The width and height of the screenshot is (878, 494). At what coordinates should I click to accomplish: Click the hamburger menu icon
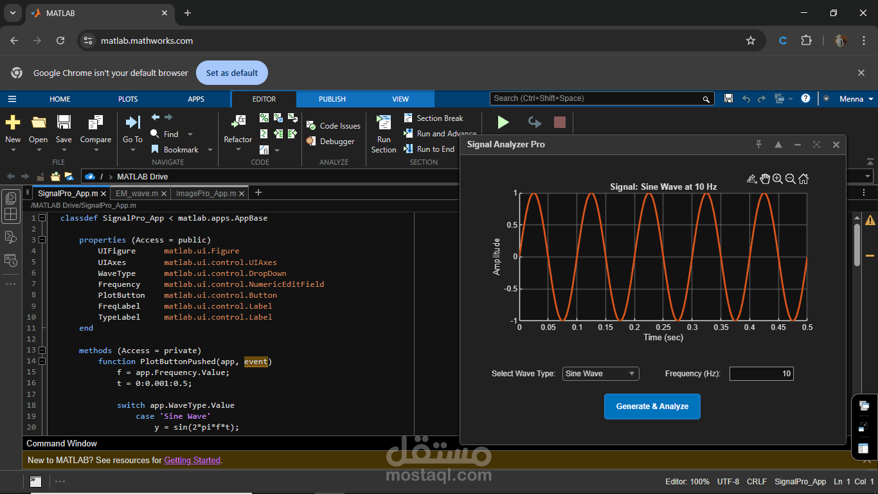(x=12, y=99)
